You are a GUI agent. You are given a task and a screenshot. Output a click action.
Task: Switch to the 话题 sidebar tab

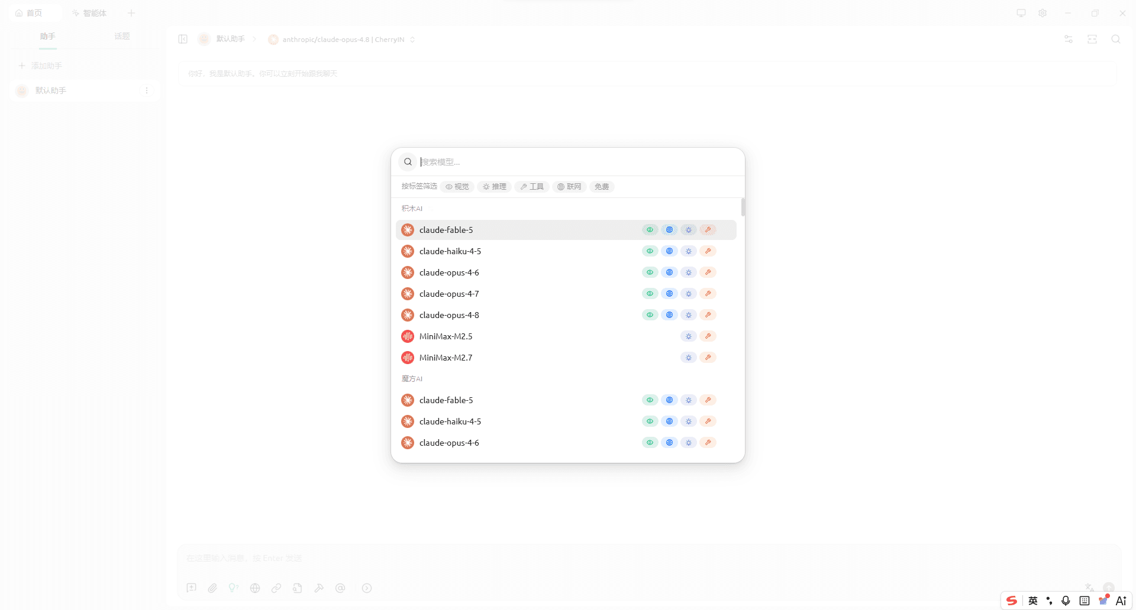(122, 36)
